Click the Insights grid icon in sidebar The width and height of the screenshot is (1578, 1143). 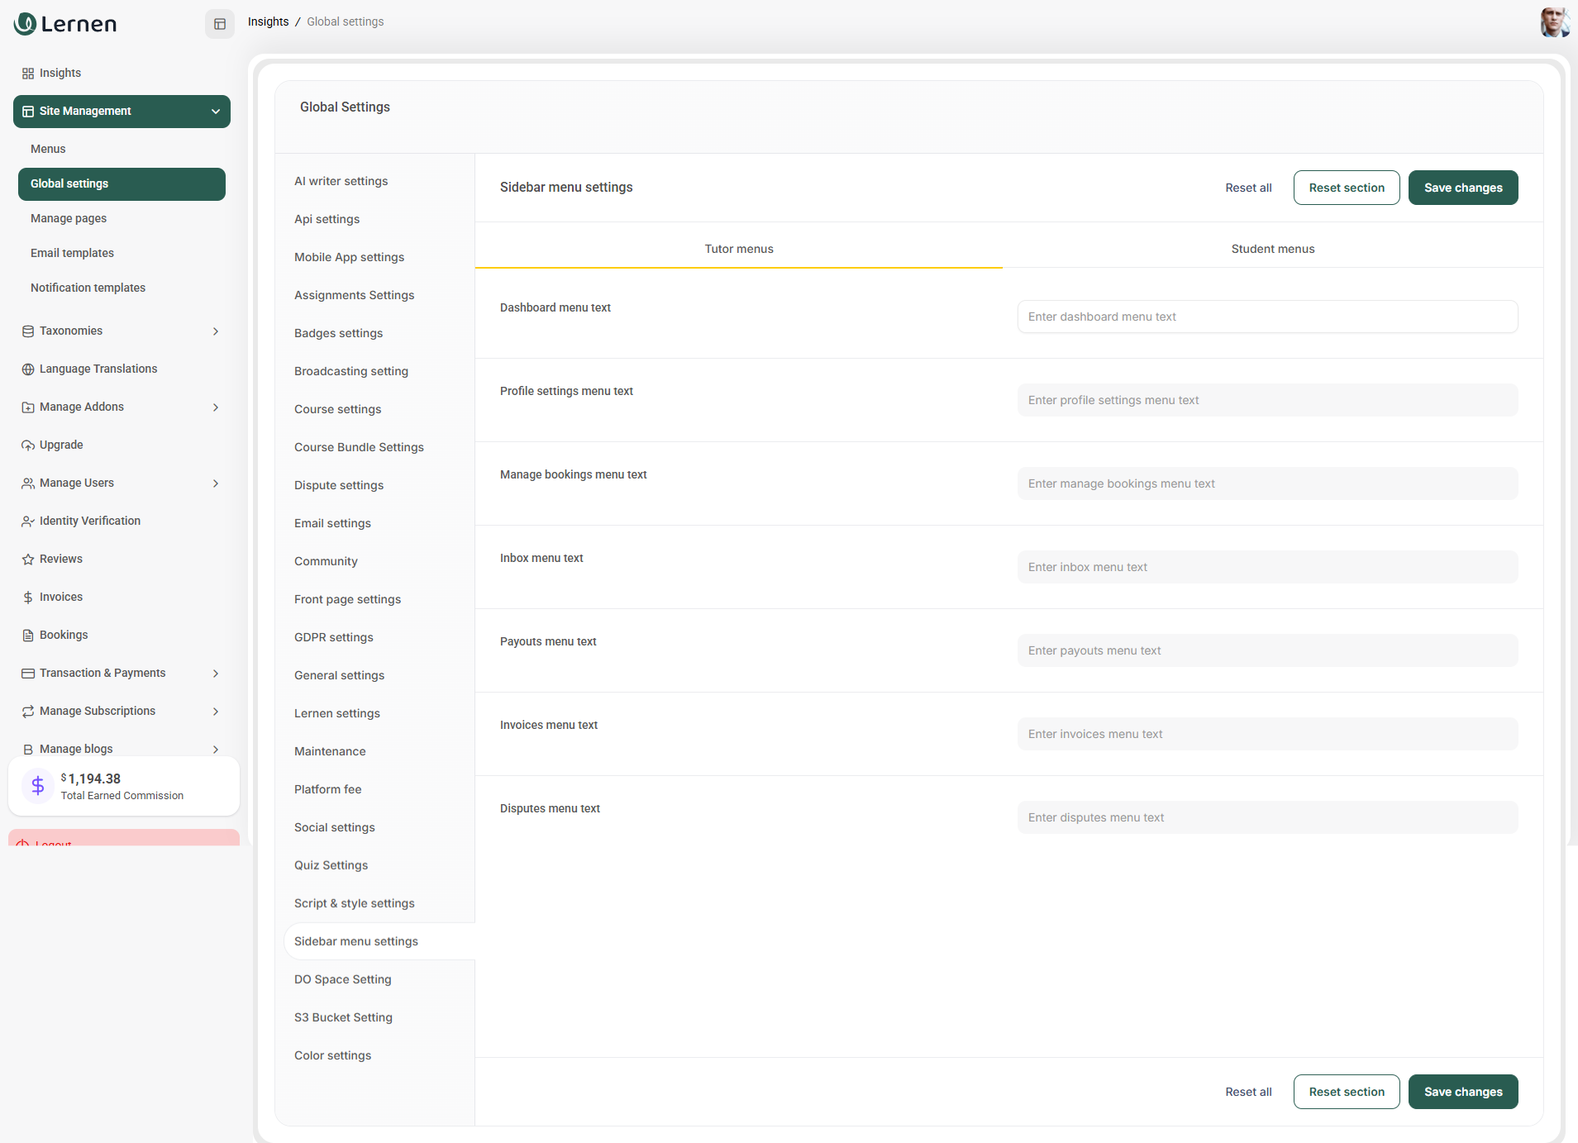pyautogui.click(x=28, y=74)
